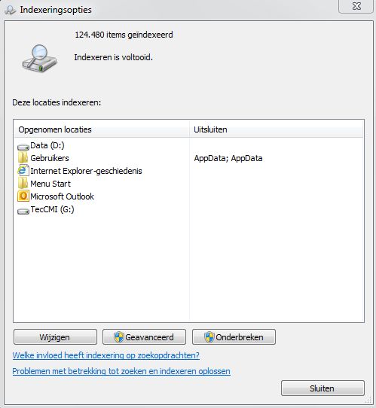Click the Internet Explorer history icon
The height and width of the screenshot is (408, 376).
tap(23, 171)
